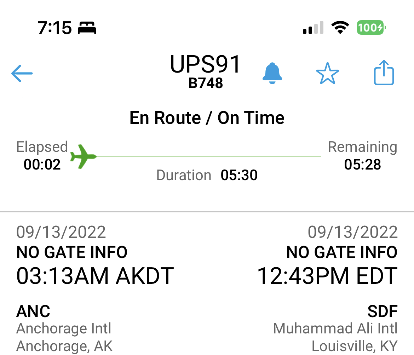Tap the battery indicator showing 100
The image size is (414, 355).
point(371,28)
